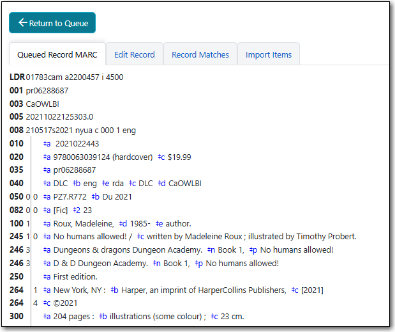Click the Return to Queue button
The height and width of the screenshot is (332, 395).
tap(52, 23)
